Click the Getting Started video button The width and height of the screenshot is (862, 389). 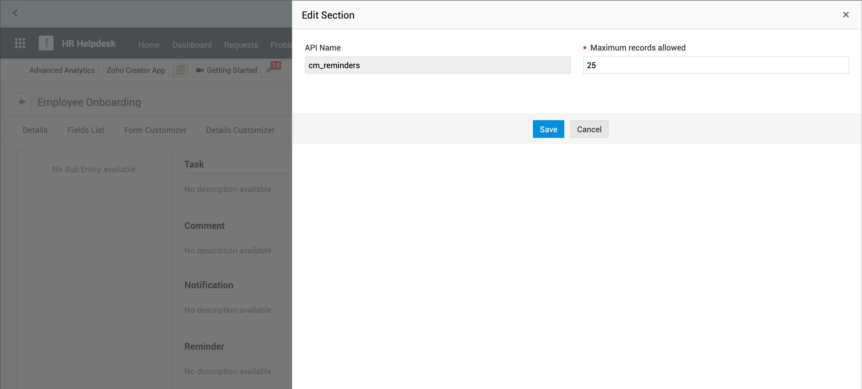tap(227, 70)
